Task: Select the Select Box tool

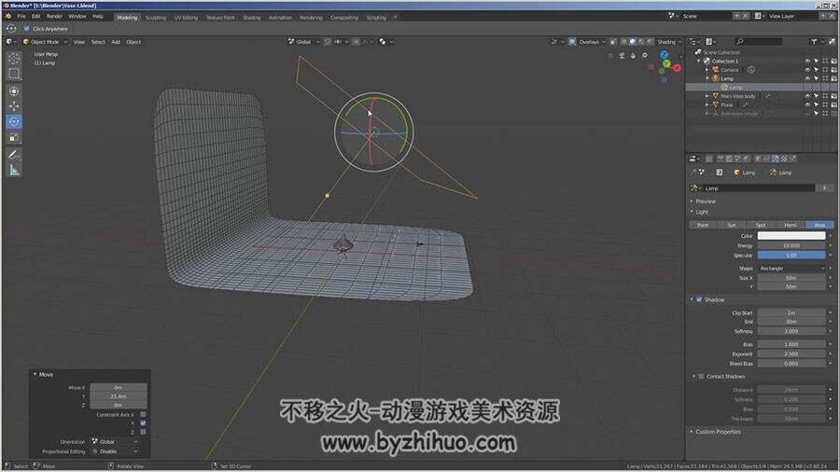Action: 14,74
